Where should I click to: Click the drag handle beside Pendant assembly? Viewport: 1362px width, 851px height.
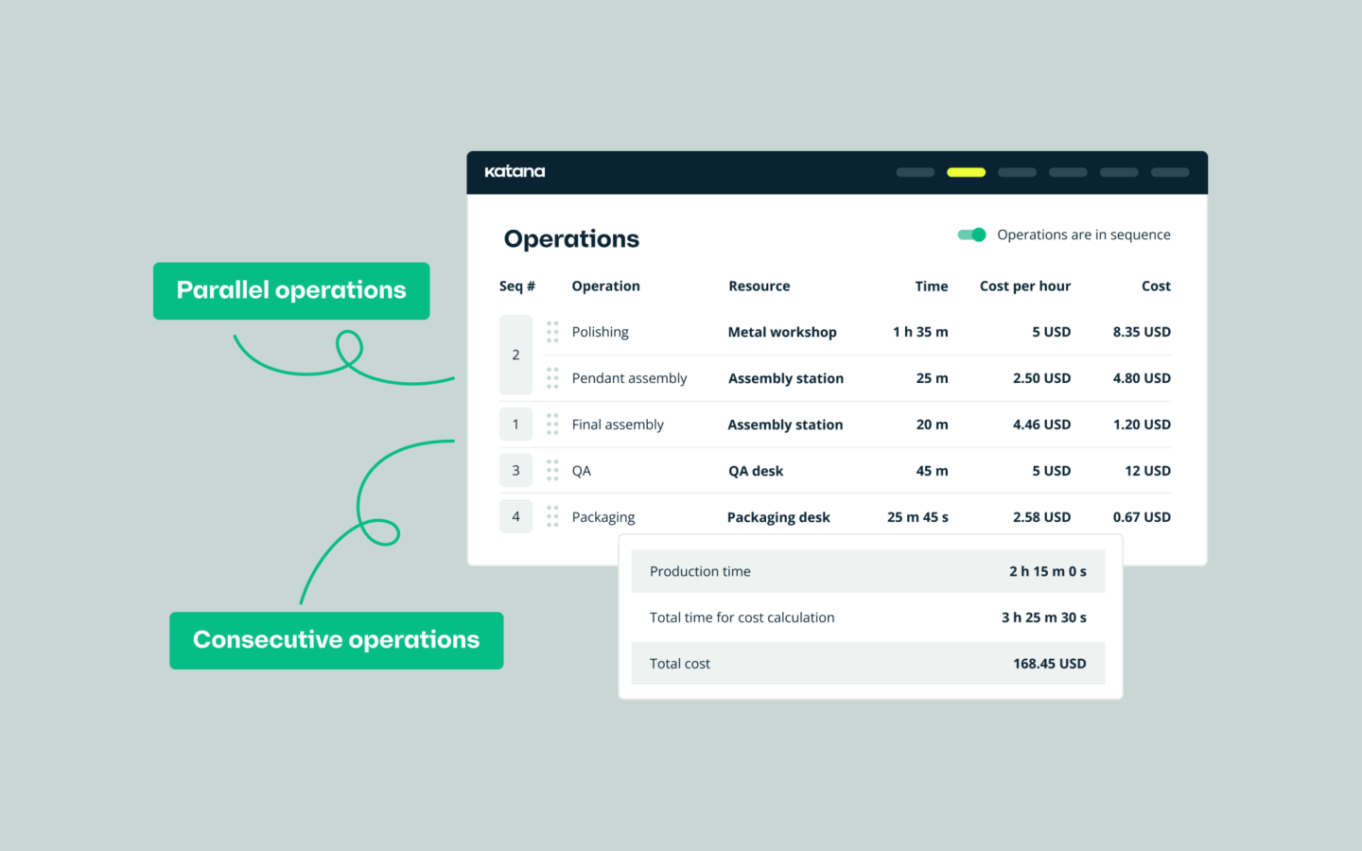552,377
